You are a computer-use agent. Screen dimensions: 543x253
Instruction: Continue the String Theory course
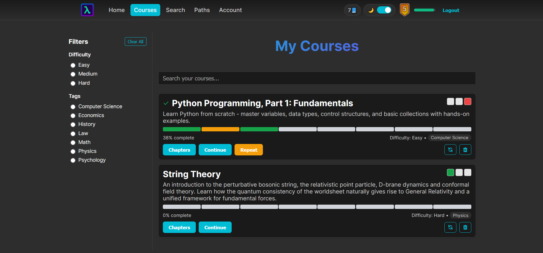click(215, 227)
